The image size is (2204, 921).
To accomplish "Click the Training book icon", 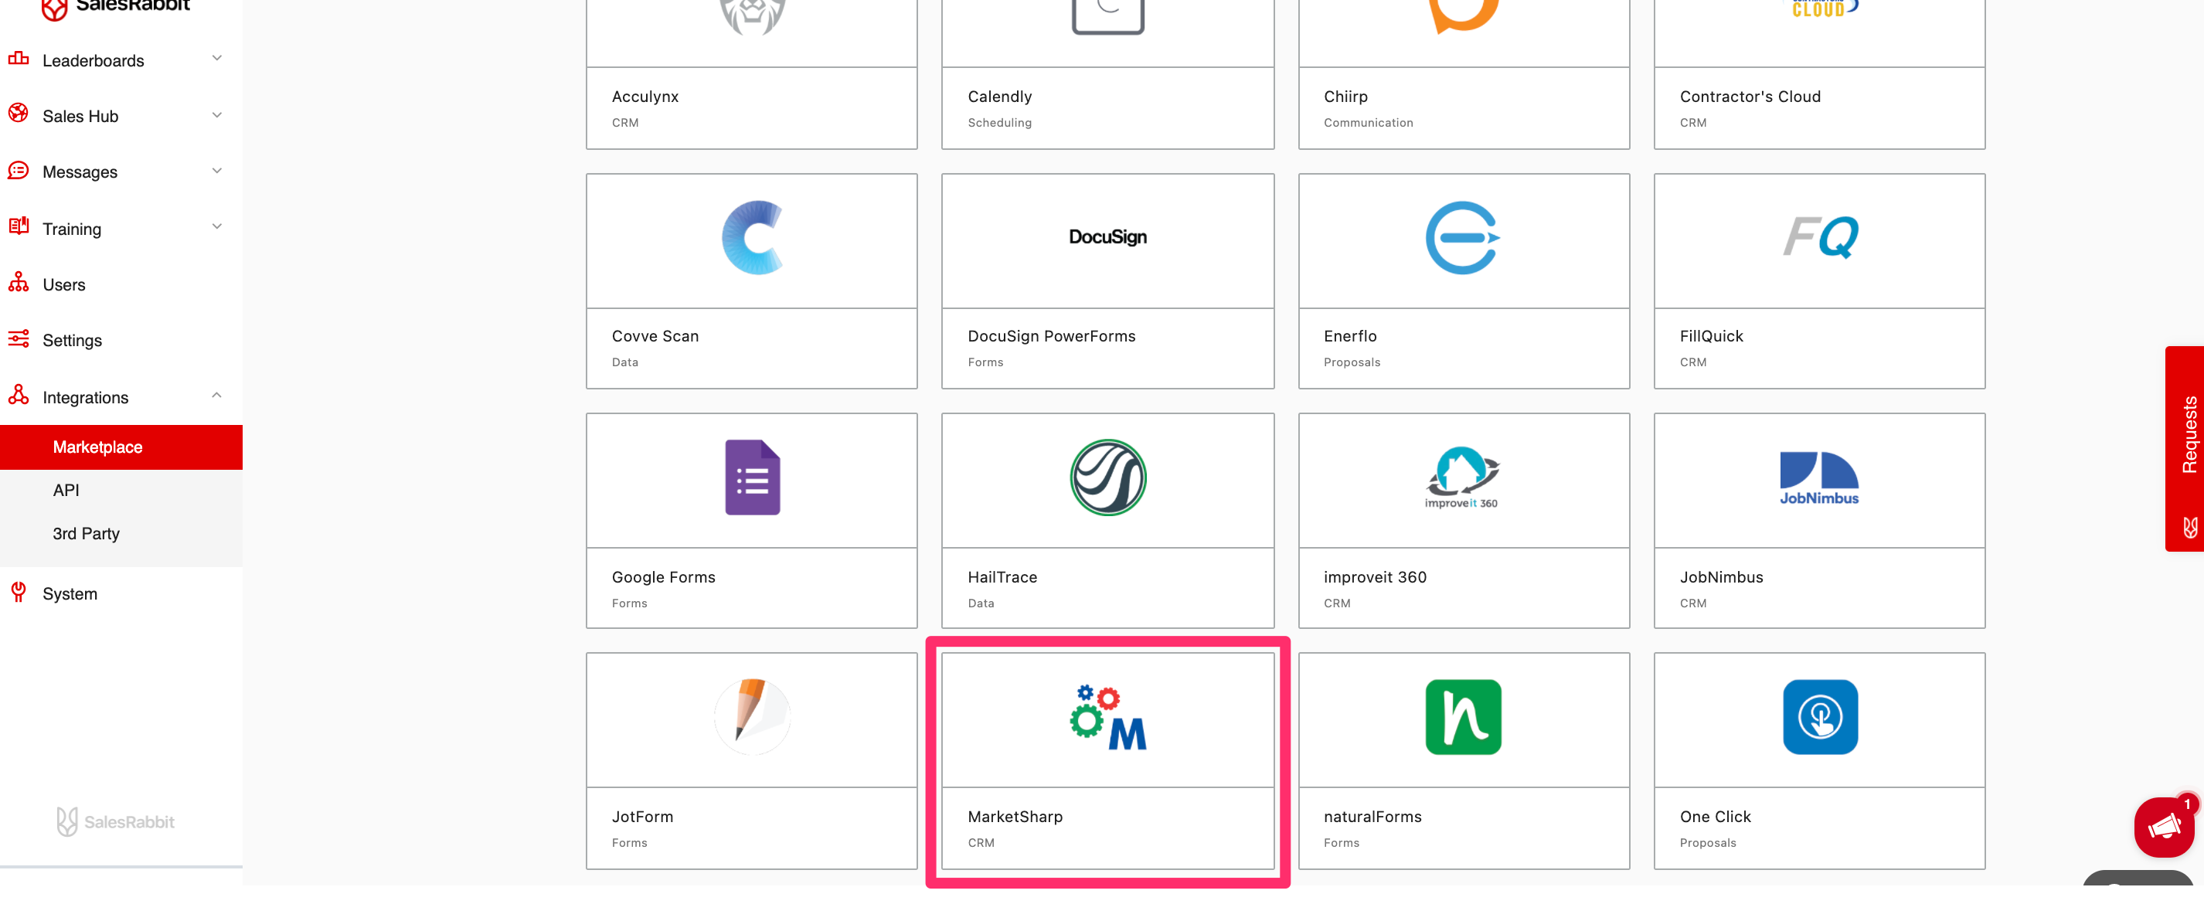I will click(18, 226).
